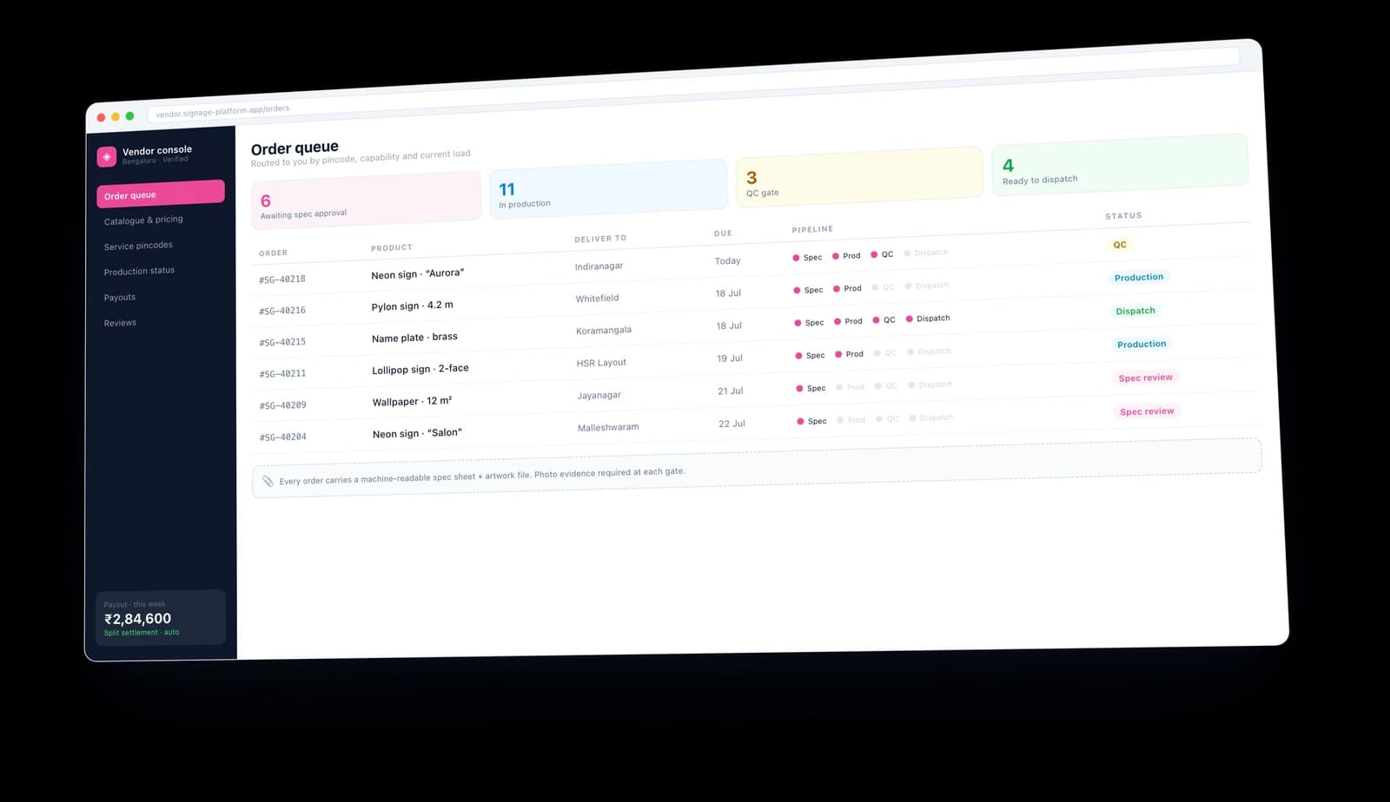Image resolution: width=1390 pixels, height=802 pixels.
Task: Click product Neon sign · "Aurora"
Action: coord(418,273)
